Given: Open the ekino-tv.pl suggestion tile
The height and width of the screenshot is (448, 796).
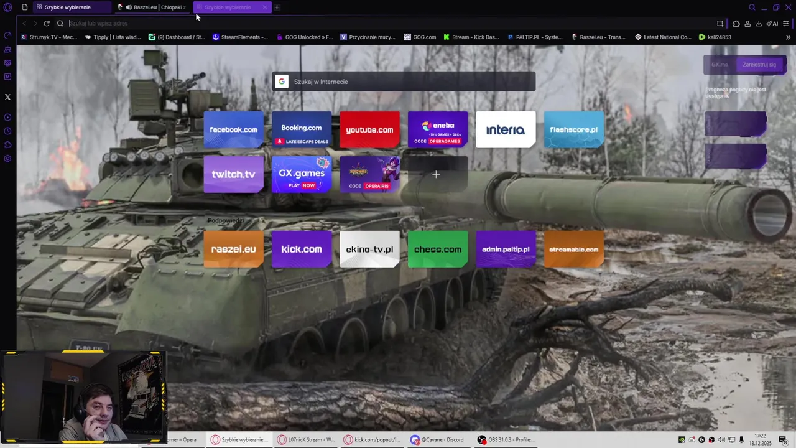Looking at the screenshot, I should click(x=369, y=249).
